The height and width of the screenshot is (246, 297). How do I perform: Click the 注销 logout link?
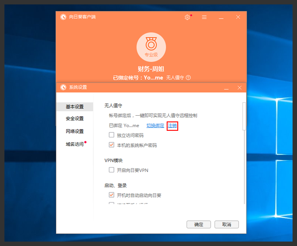(172, 125)
